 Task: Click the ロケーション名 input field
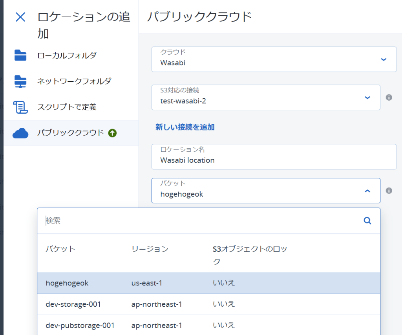tap(274, 156)
